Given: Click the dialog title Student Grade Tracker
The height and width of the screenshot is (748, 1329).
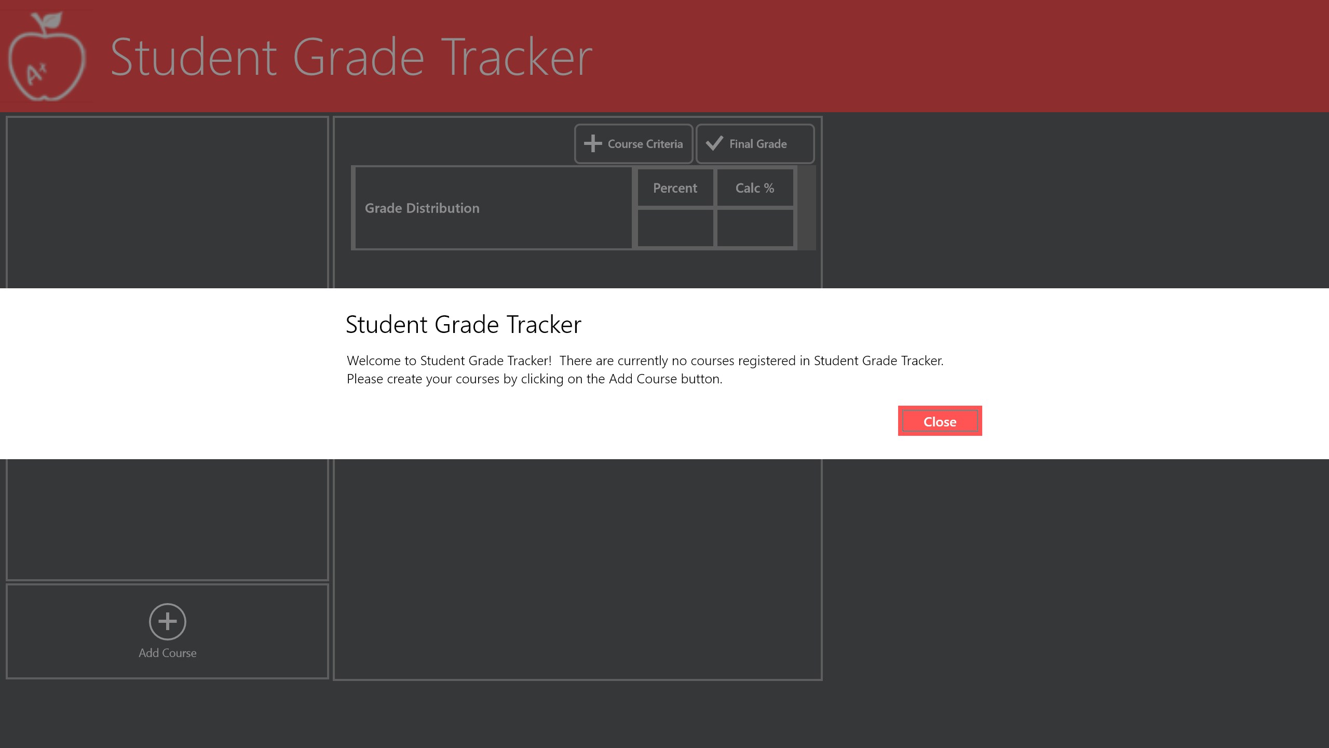Looking at the screenshot, I should pos(463,325).
